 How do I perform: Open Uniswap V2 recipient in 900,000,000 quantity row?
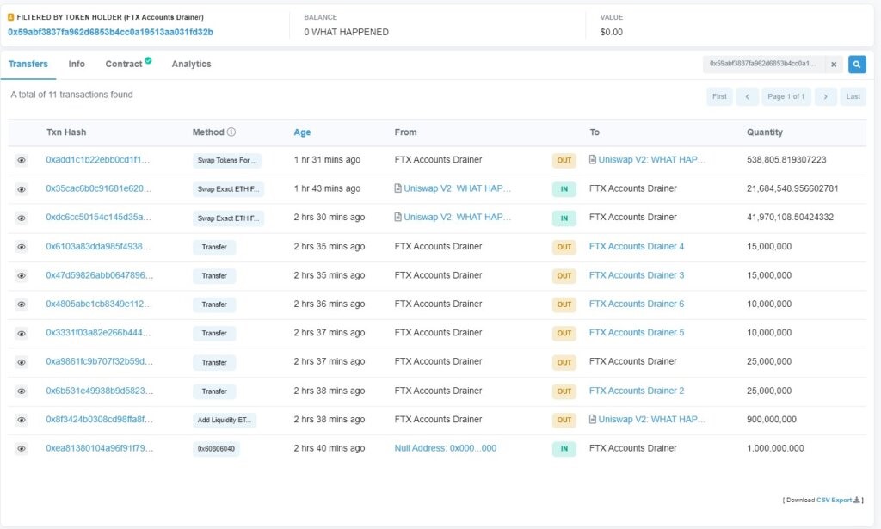(652, 419)
